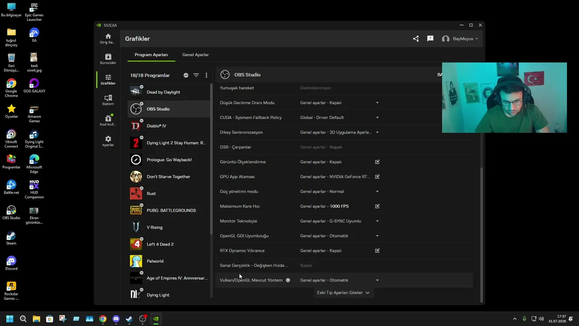Viewport: 579px width, 326px height.
Task: Open Google Chrome from the taskbar
Action: coord(103,319)
